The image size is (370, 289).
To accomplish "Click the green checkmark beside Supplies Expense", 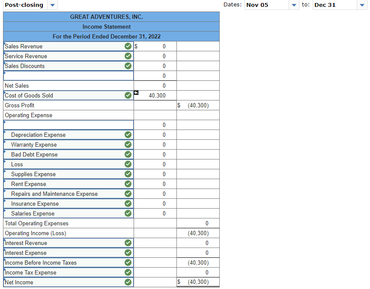I will [127, 174].
